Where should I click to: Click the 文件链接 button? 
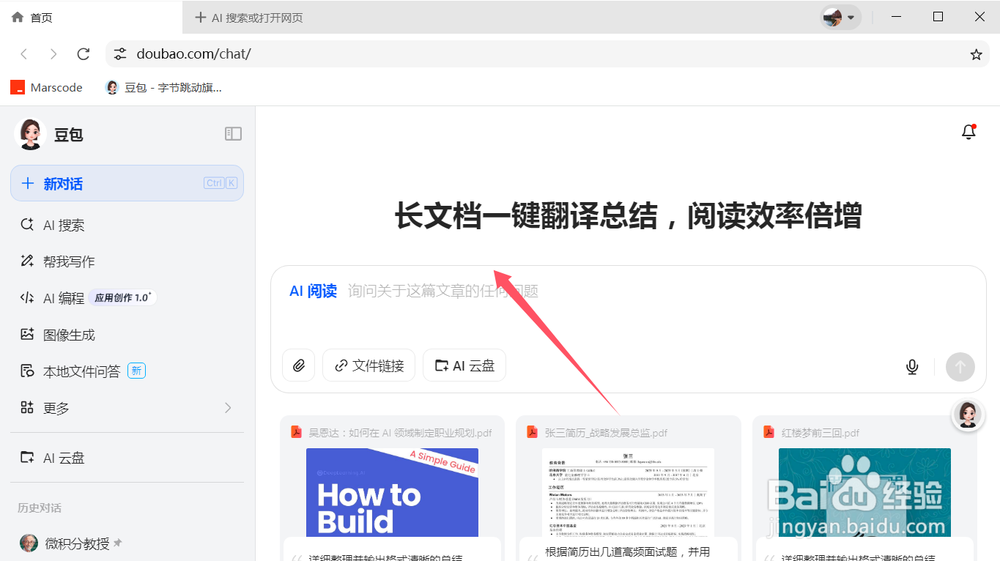[x=369, y=365]
